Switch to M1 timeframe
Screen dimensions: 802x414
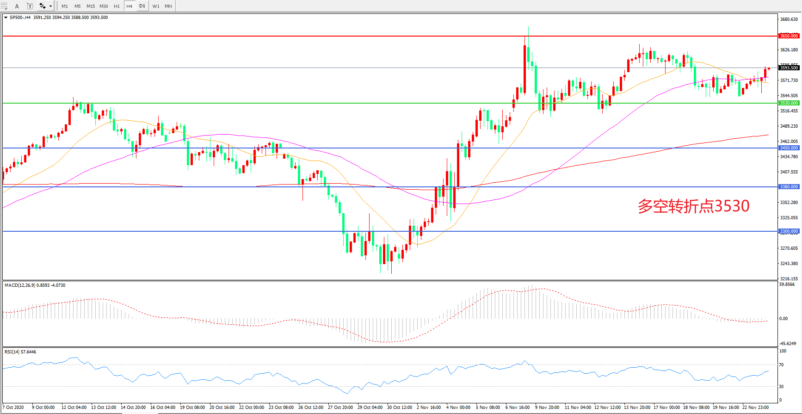(x=65, y=6)
